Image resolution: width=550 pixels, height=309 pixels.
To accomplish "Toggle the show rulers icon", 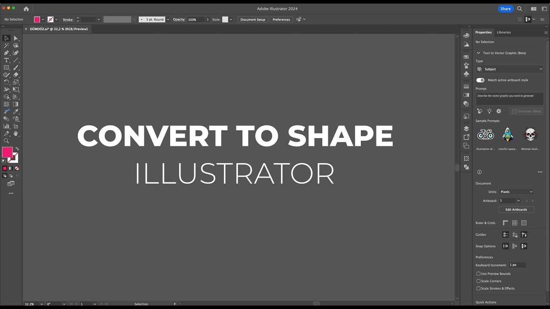I will [505, 223].
